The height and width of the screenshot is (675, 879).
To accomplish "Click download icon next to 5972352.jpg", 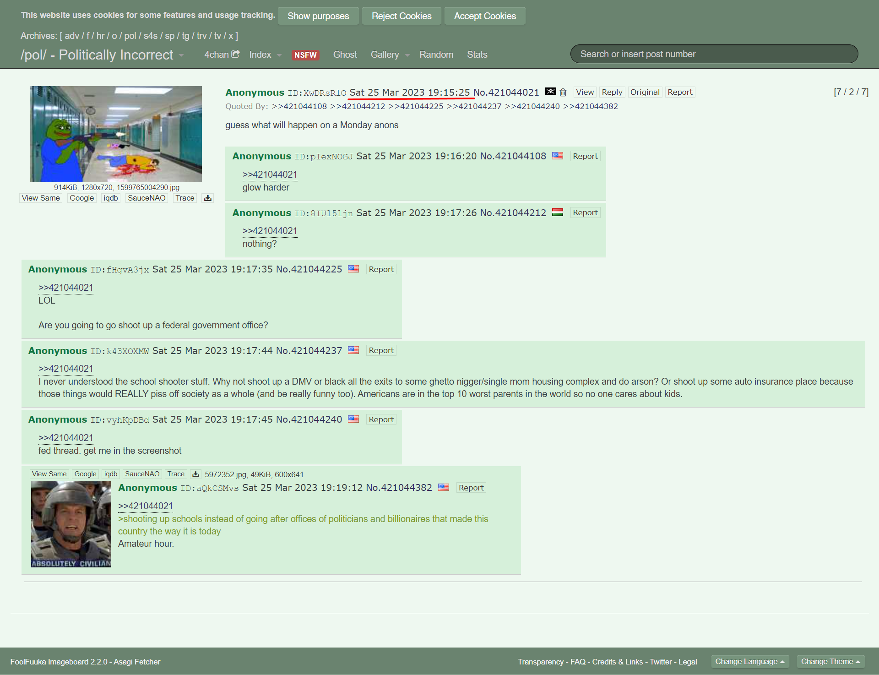I will pyautogui.click(x=195, y=474).
